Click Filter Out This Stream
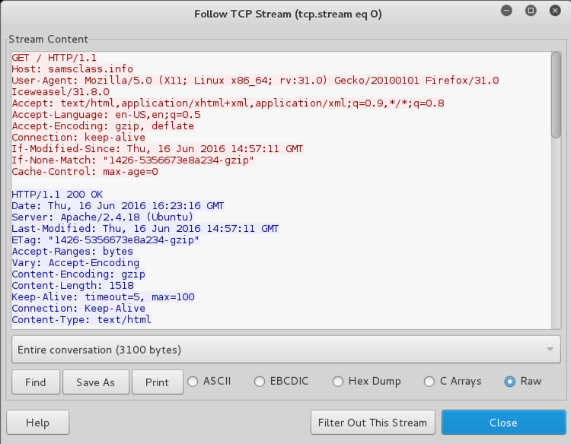This screenshot has width=571, height=444. click(x=372, y=423)
